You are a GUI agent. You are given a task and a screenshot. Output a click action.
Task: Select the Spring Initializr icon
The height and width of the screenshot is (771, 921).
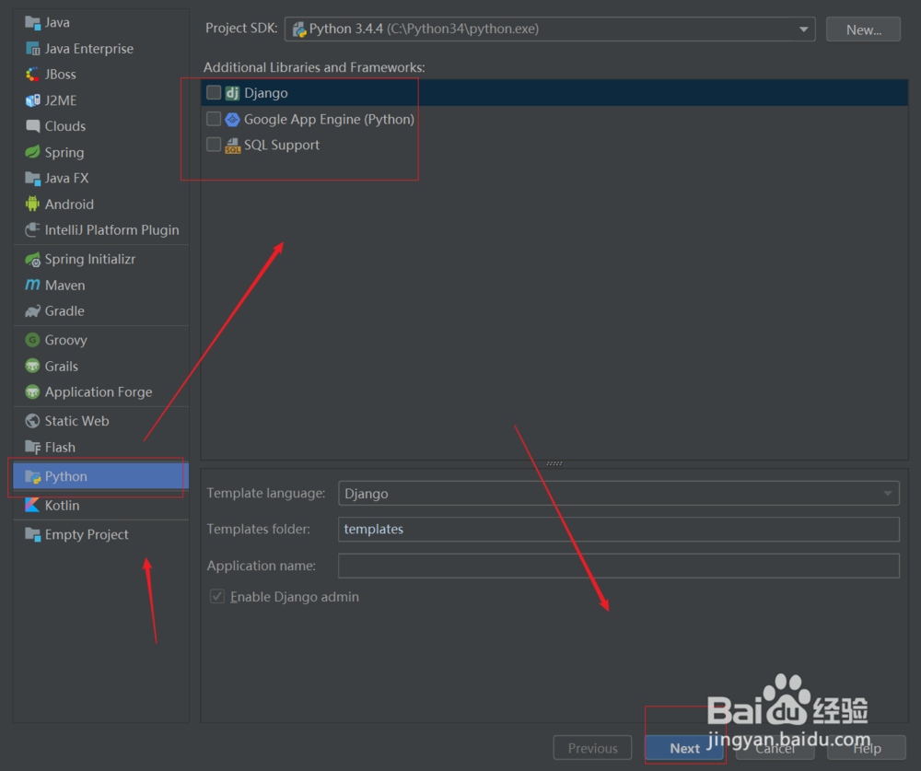point(32,259)
